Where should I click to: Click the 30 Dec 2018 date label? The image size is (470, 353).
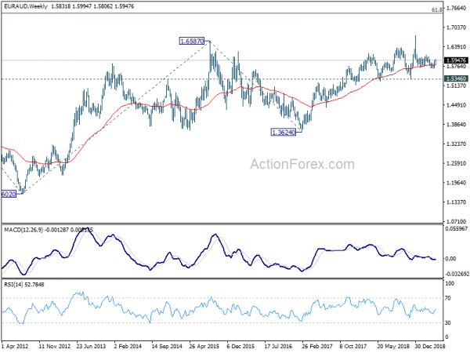click(430, 346)
